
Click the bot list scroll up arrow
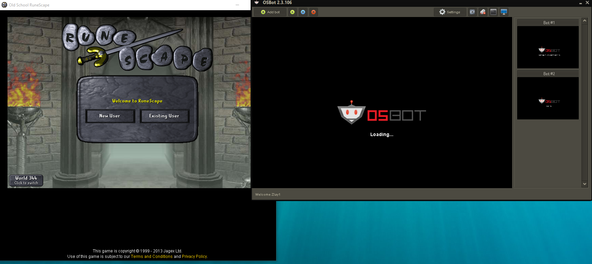(585, 21)
